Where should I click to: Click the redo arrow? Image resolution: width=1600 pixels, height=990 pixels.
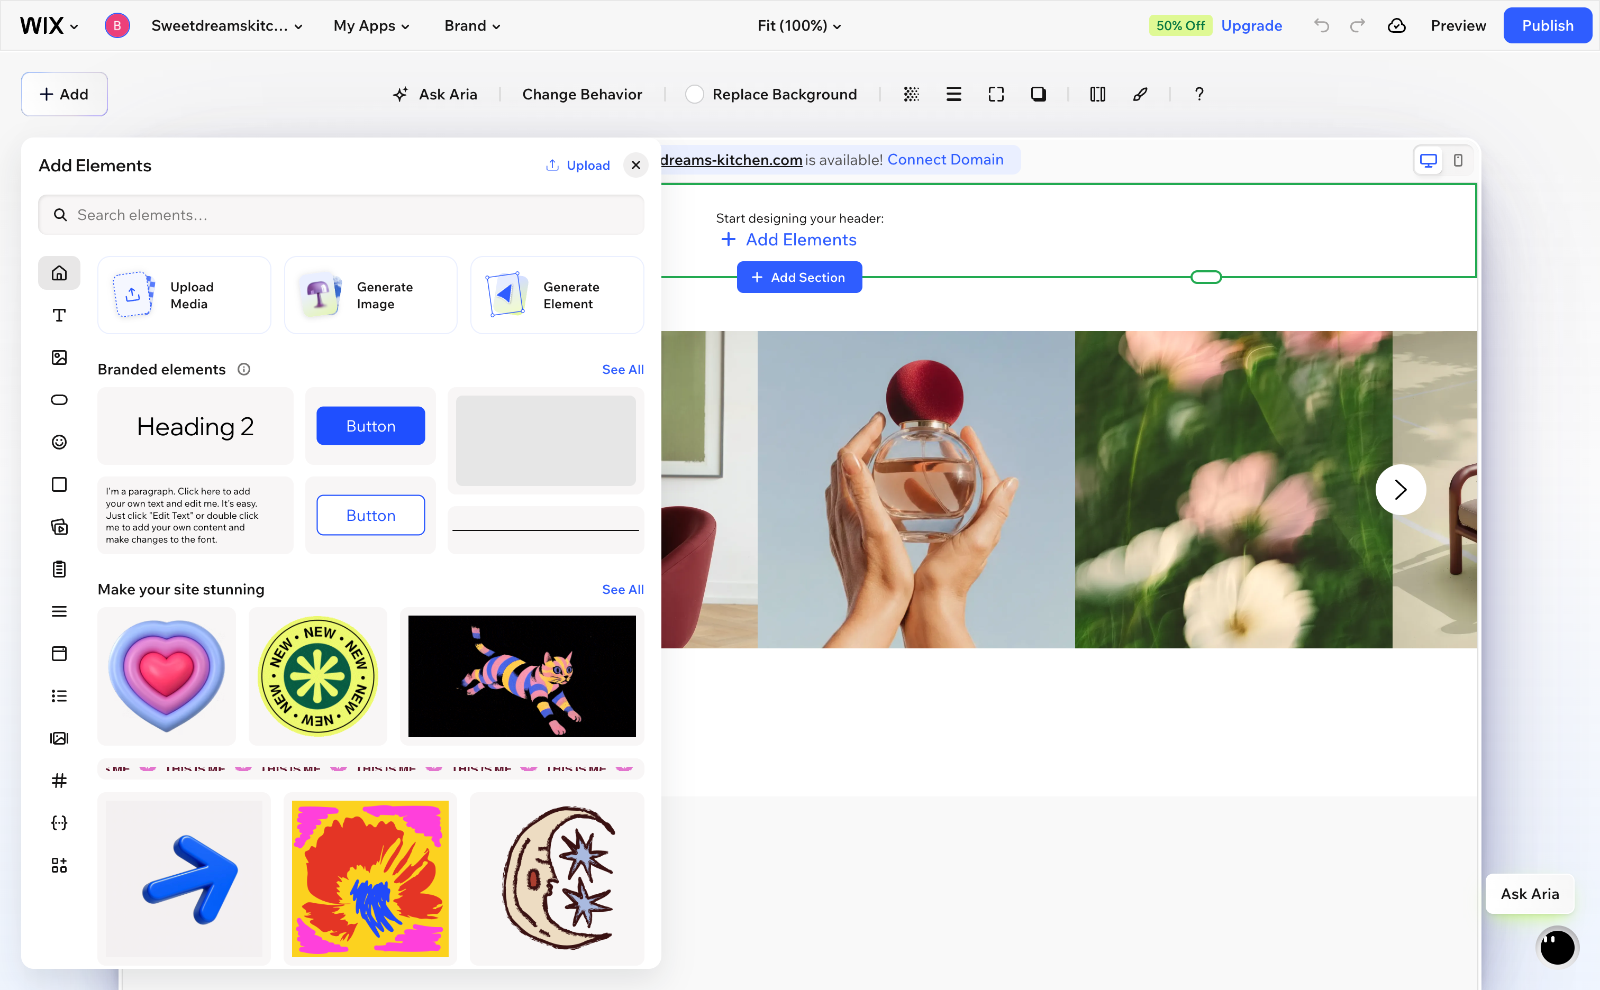point(1358,25)
